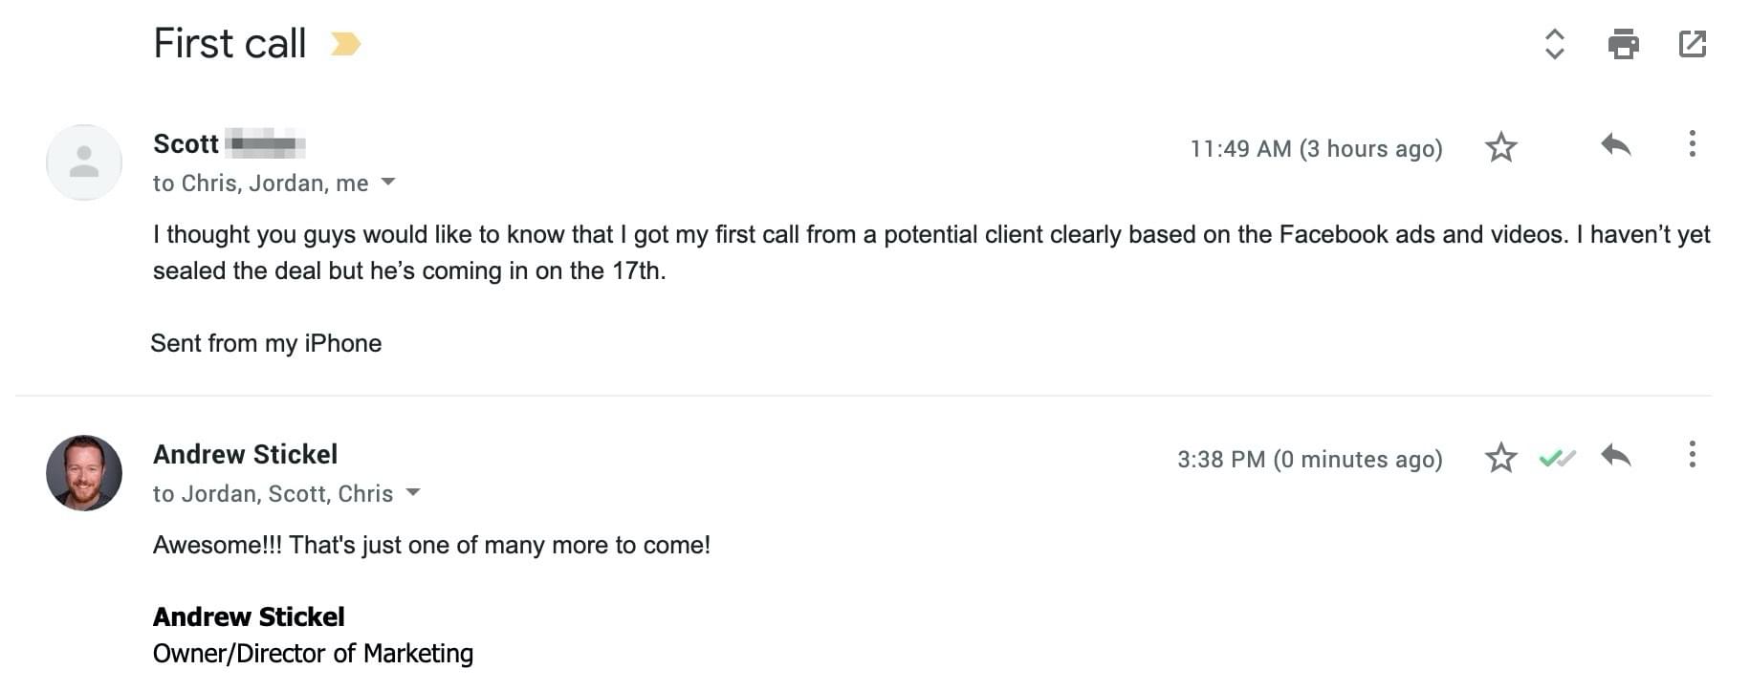The height and width of the screenshot is (691, 1750).
Task: Click the First call subject title
Action: [x=230, y=44]
